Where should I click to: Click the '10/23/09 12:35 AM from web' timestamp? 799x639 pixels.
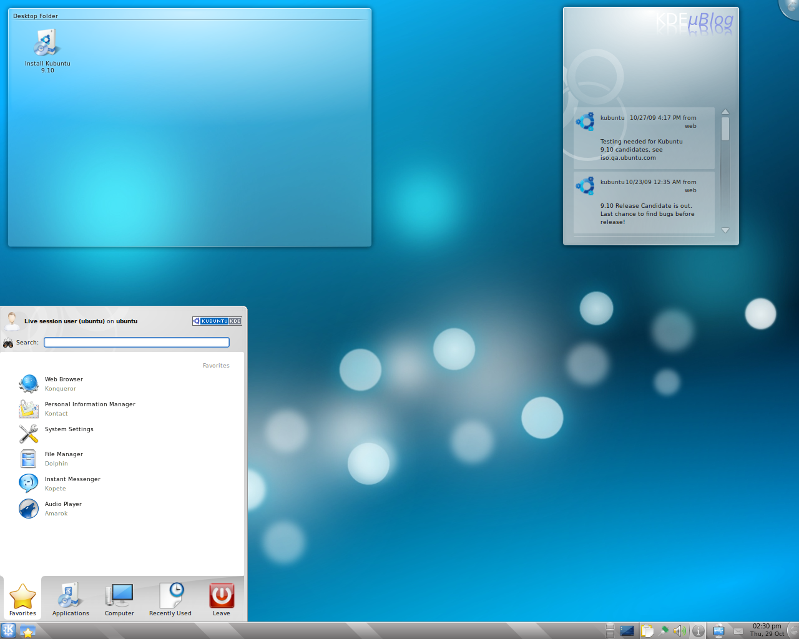pos(661,186)
